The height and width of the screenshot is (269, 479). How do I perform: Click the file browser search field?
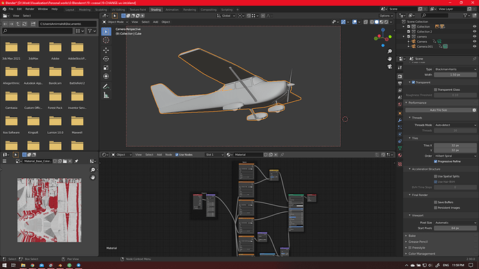coord(37,31)
